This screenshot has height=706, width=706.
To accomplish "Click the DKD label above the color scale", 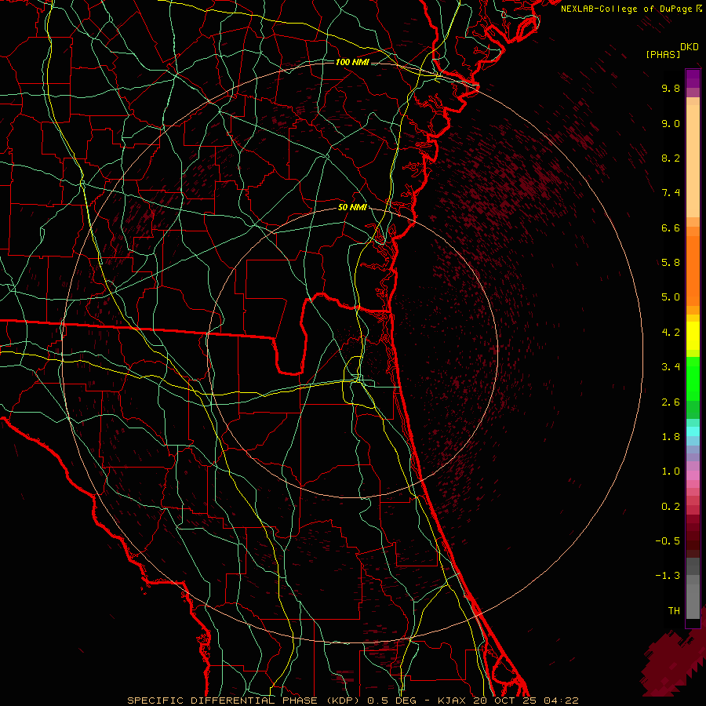I will (690, 47).
